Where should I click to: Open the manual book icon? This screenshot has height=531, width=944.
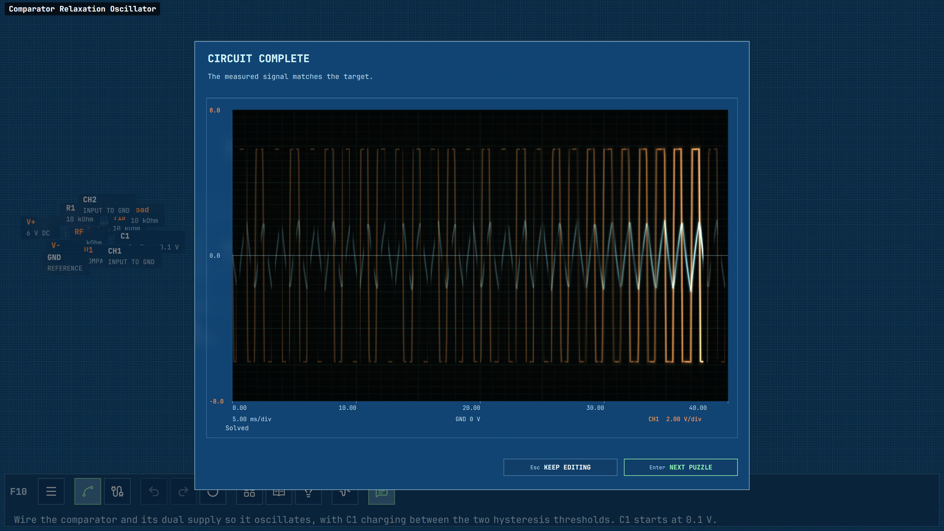(x=279, y=497)
